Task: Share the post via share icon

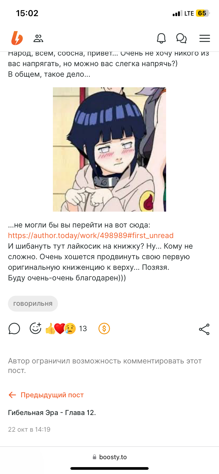Action: pos(204,329)
